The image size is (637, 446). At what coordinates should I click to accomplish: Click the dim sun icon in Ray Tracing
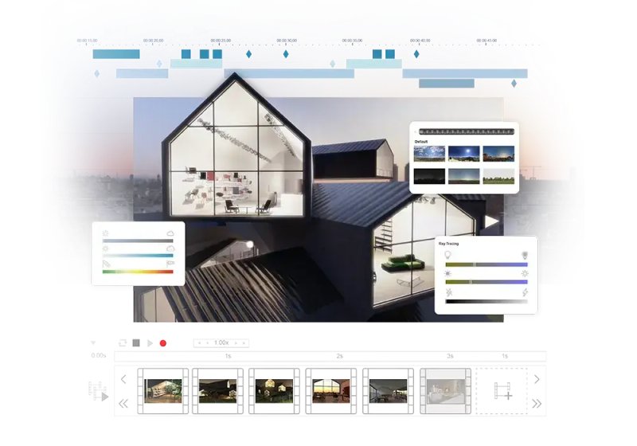(x=448, y=274)
